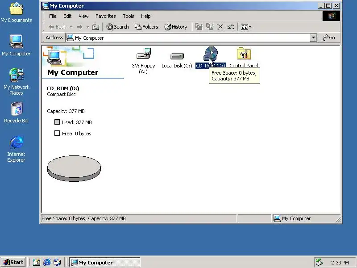Click the disk usage pie chart
Screen dimensions: 357x268
coord(74,168)
